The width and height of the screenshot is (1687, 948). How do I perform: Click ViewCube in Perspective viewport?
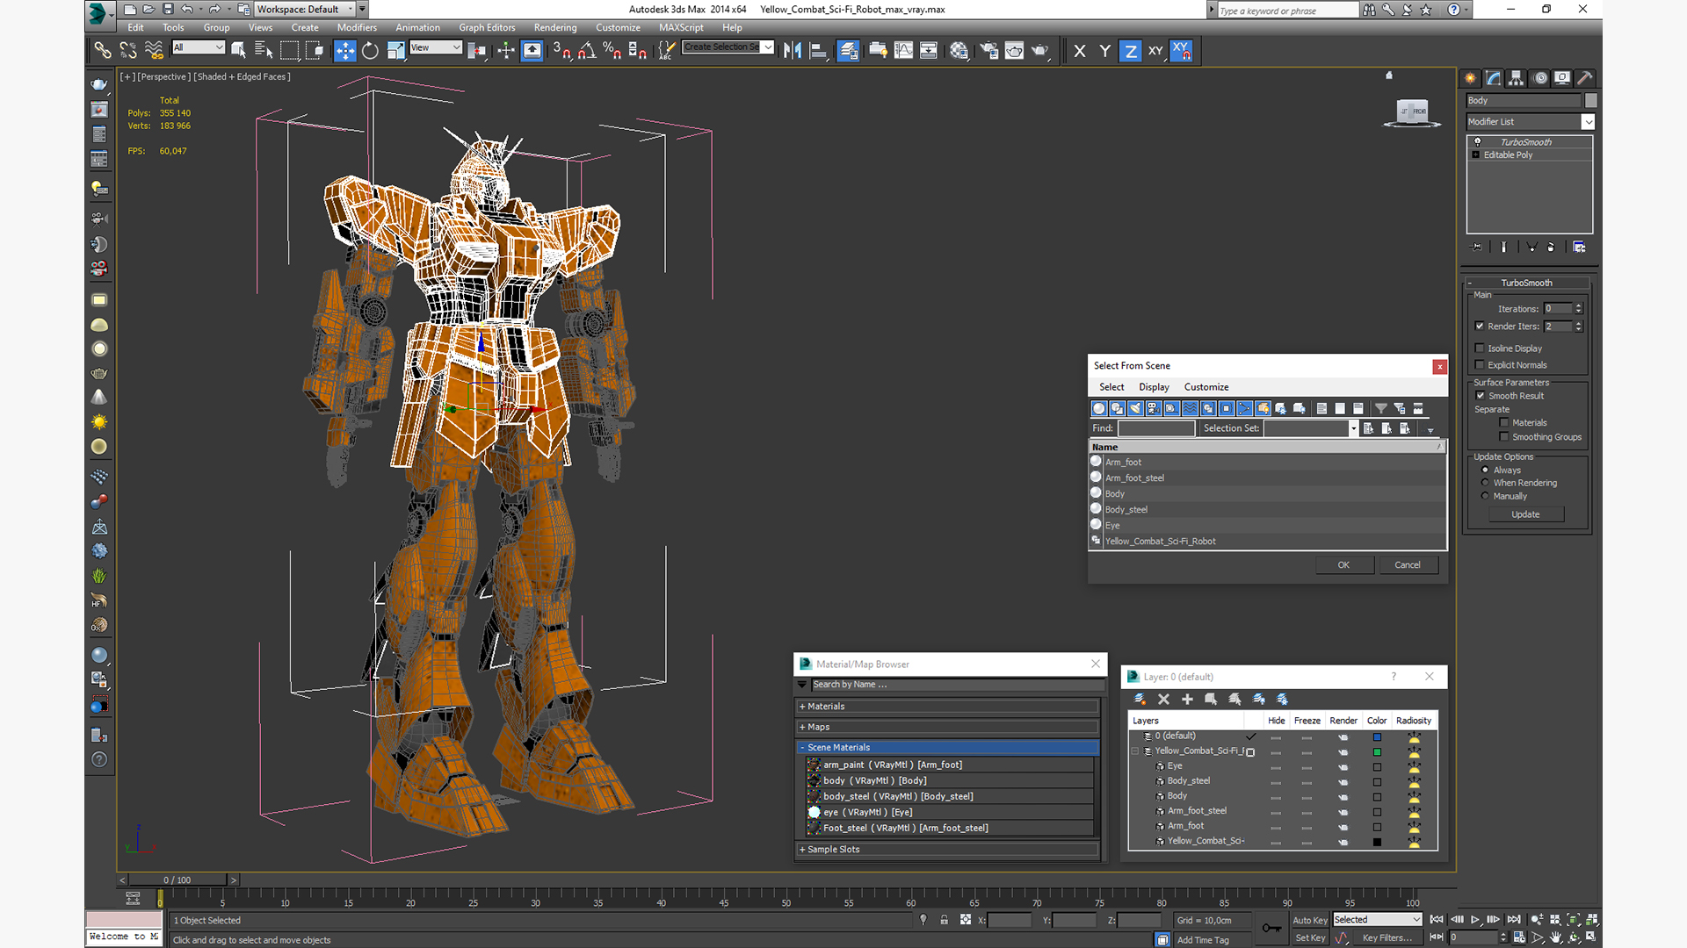click(1412, 111)
